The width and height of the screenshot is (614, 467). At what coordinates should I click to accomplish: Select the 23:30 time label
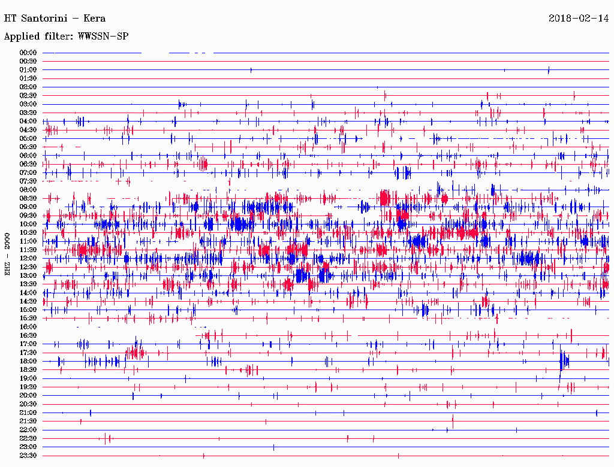coord(28,456)
